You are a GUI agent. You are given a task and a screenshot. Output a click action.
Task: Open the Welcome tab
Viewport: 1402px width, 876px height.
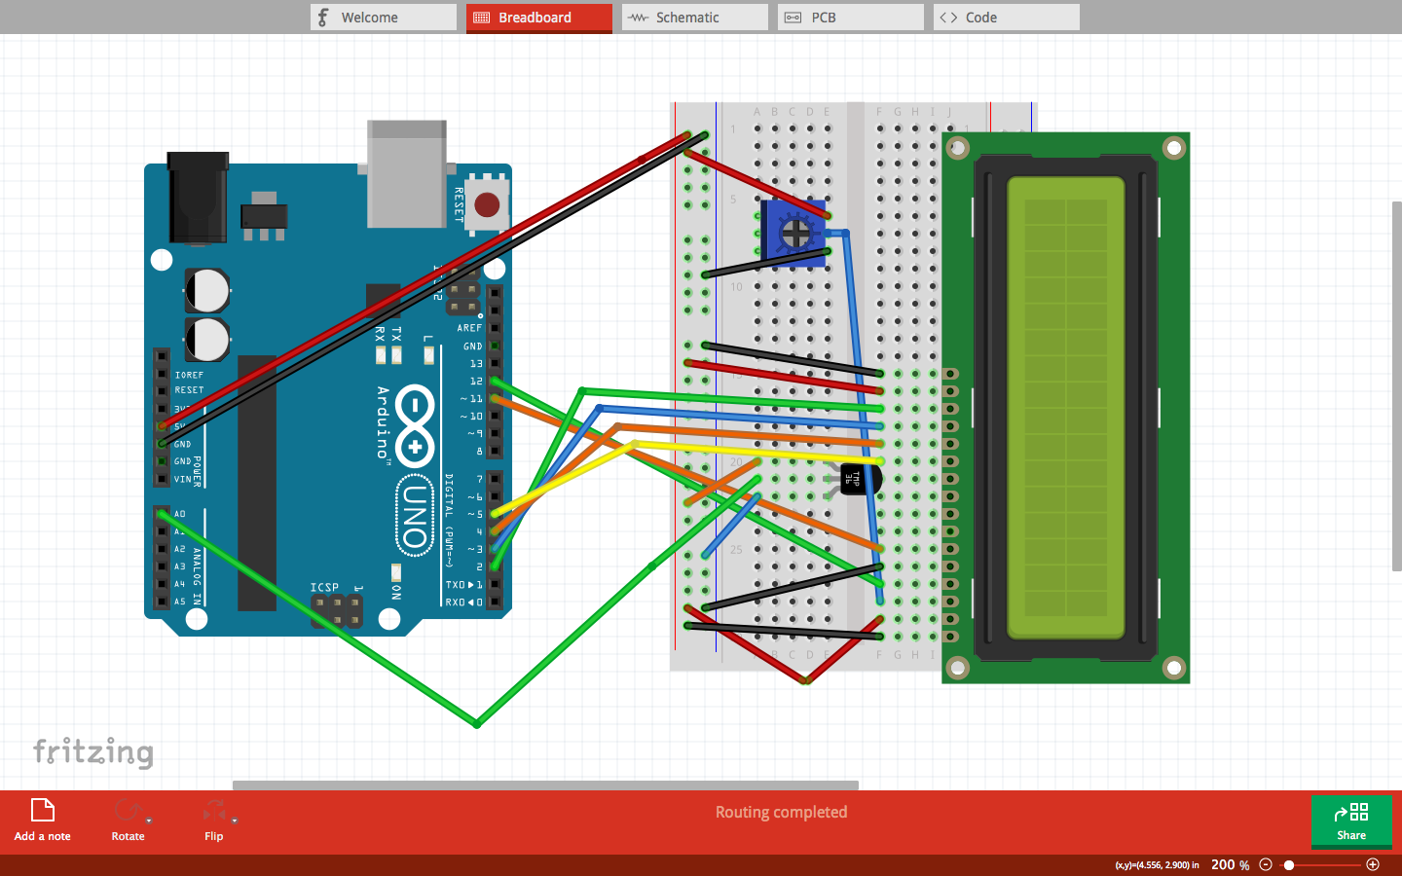point(384,18)
